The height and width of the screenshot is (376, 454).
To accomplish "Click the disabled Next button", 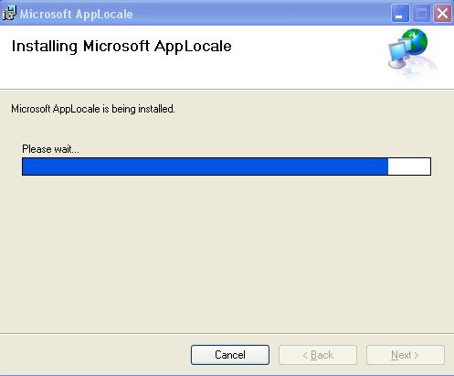I will click(406, 355).
